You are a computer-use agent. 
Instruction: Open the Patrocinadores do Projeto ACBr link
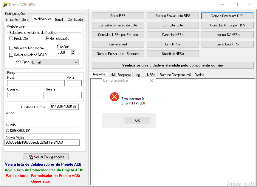tap(44, 170)
